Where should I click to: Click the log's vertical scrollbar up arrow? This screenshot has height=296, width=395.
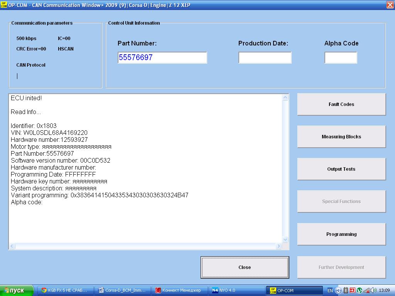(285, 98)
